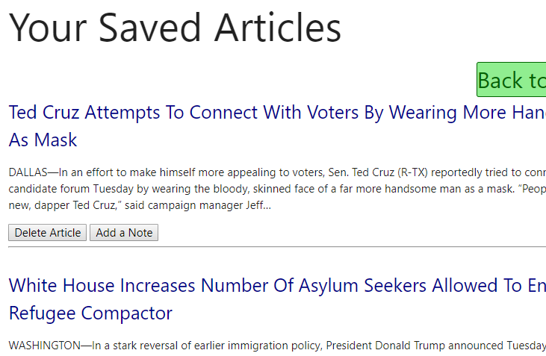Viewport: 546px width, 356px height.
Task: Click the green Back to button
Action: (511, 80)
